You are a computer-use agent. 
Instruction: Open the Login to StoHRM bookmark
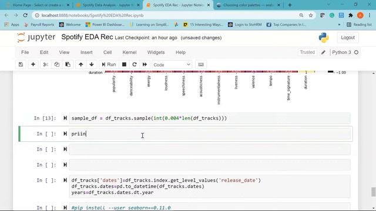(245, 25)
